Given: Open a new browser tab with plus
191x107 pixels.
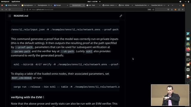Looking at the screenshot, I should pos(168,5).
